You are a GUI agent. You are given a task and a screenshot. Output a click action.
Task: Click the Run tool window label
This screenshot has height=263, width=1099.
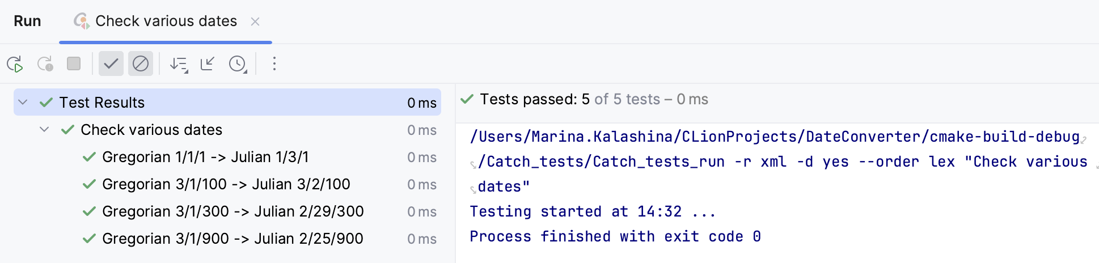pos(27,22)
